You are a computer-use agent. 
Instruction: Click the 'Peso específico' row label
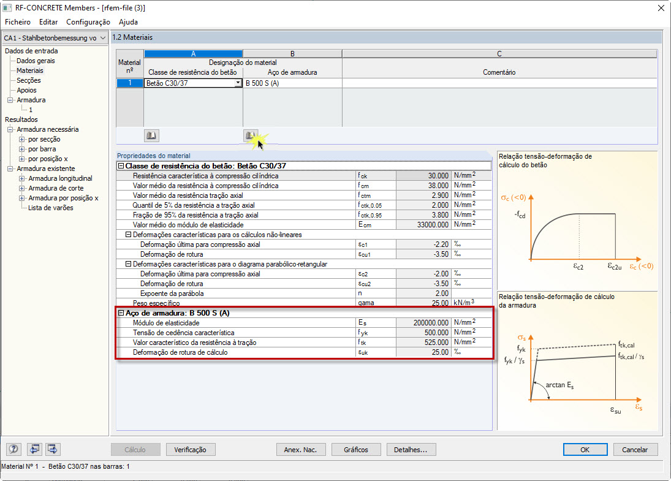click(156, 303)
